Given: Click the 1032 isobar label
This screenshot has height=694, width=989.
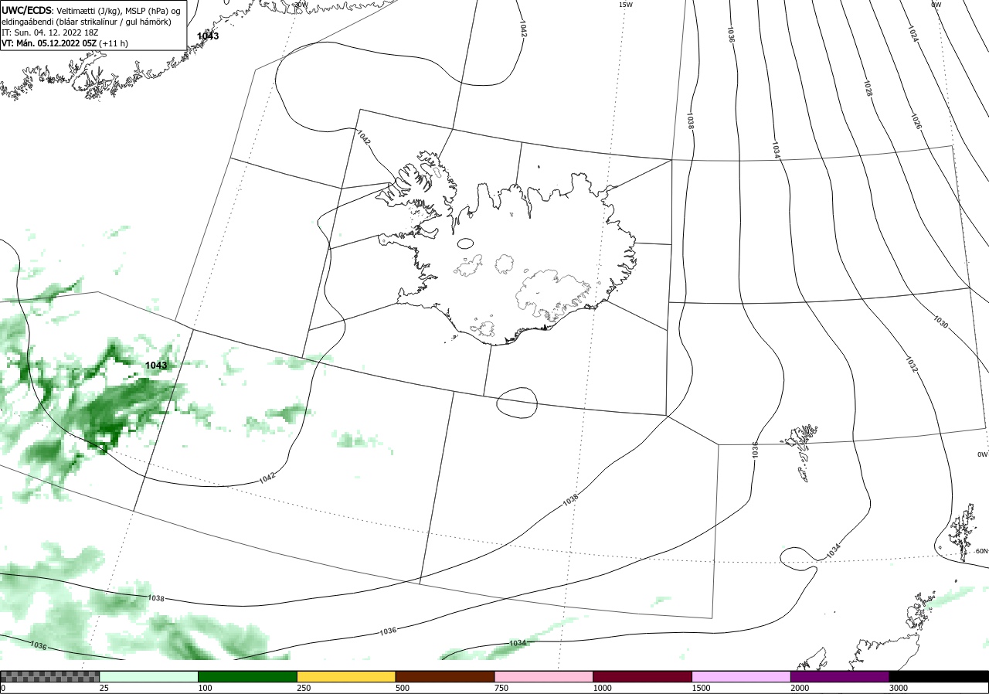Looking at the screenshot, I should pyautogui.click(x=912, y=364).
